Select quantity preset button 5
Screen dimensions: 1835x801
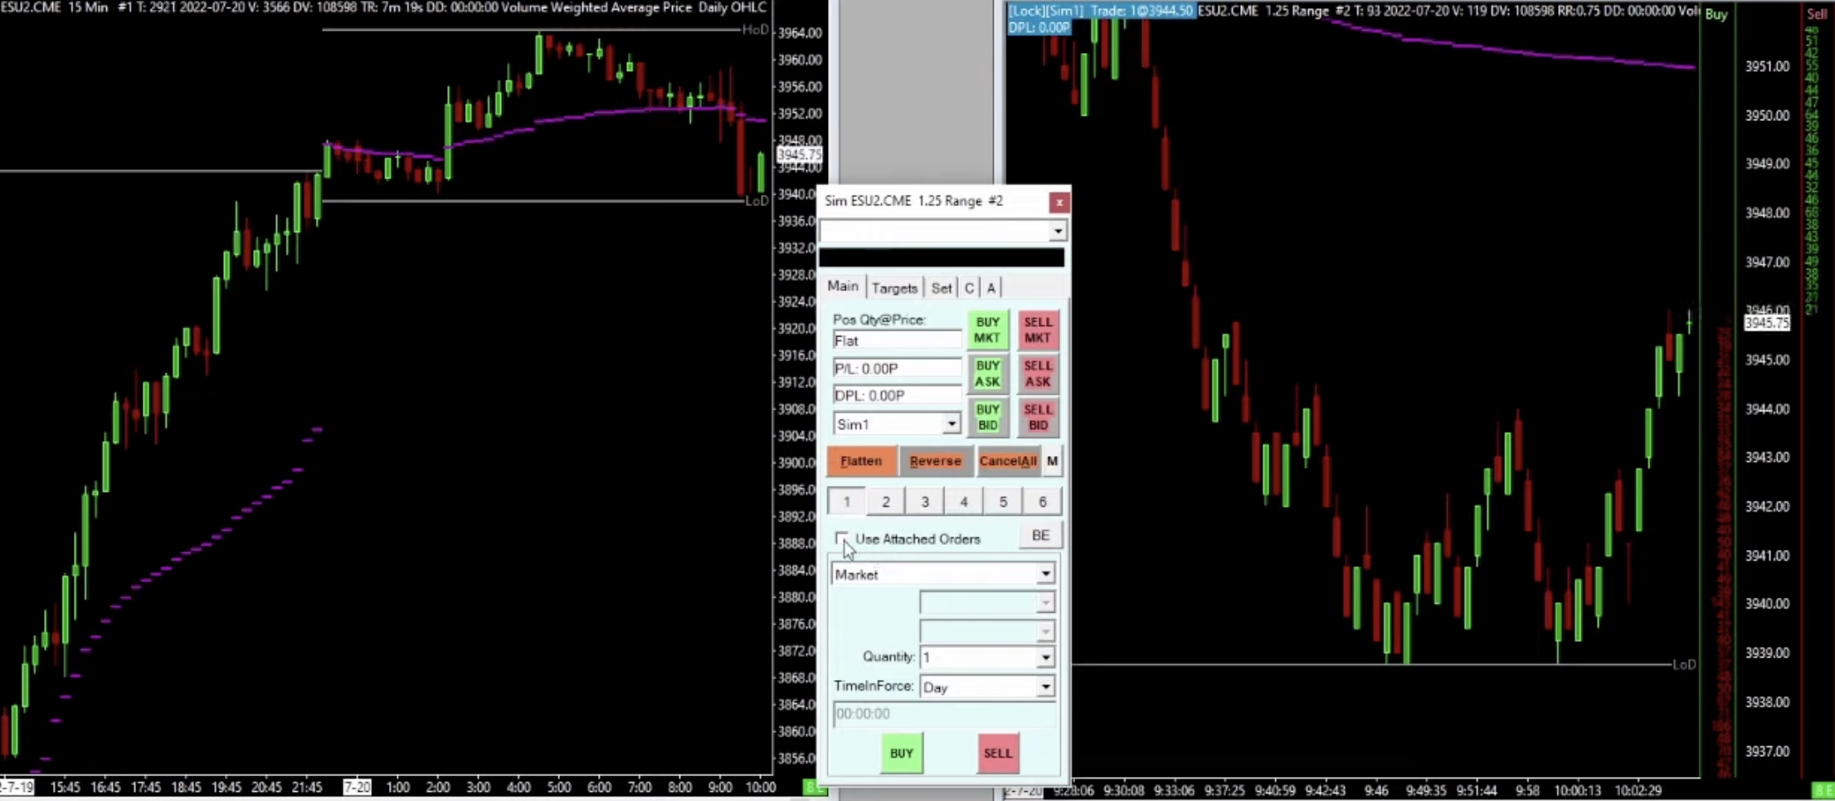coord(1002,502)
